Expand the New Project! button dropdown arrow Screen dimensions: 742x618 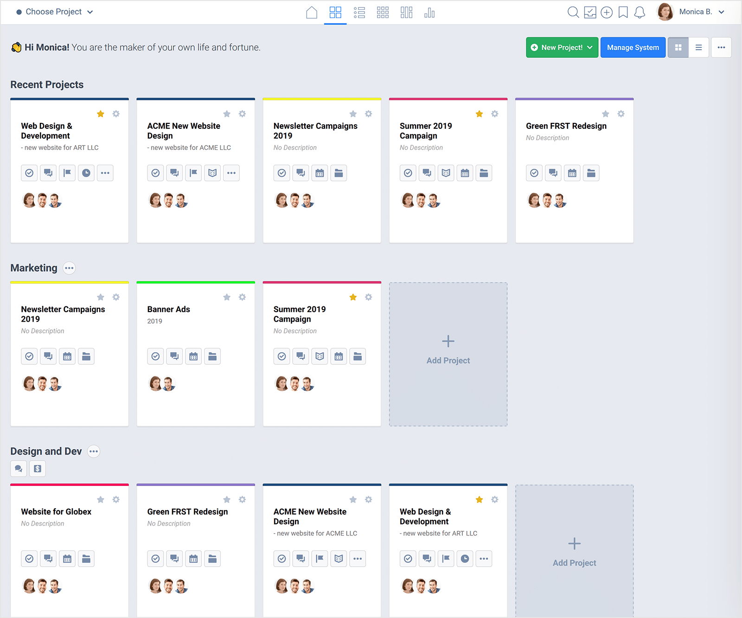[590, 47]
